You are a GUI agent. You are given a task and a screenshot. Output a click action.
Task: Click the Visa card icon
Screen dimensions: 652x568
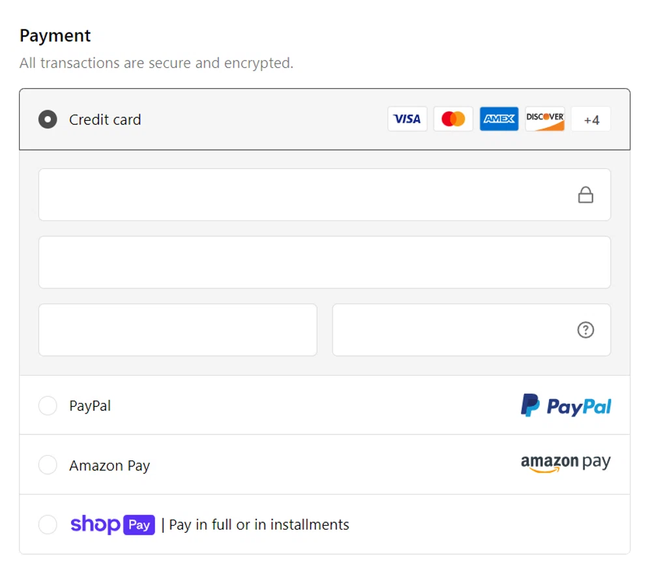click(407, 119)
